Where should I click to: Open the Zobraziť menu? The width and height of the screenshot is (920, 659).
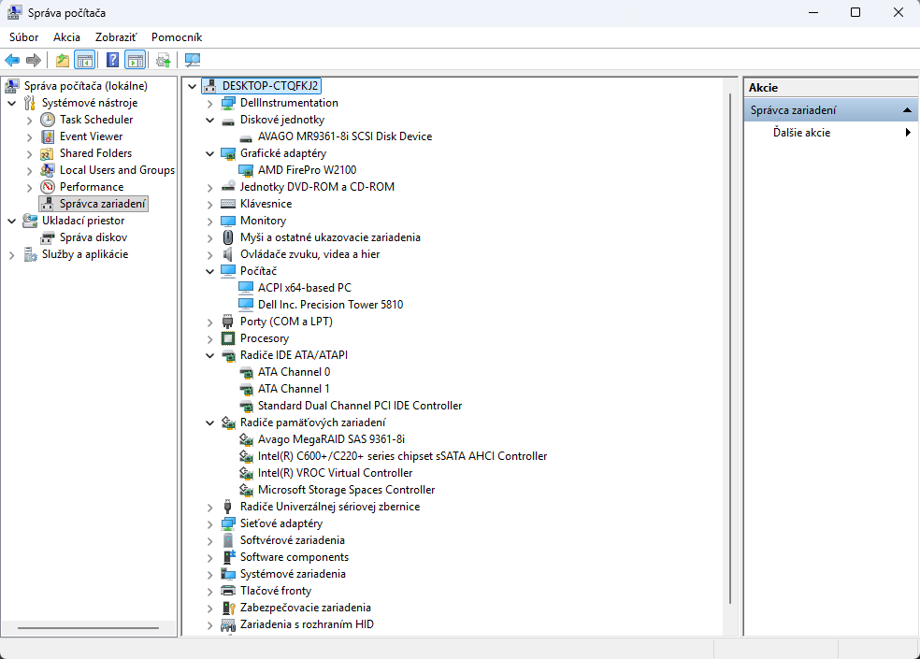pos(115,36)
